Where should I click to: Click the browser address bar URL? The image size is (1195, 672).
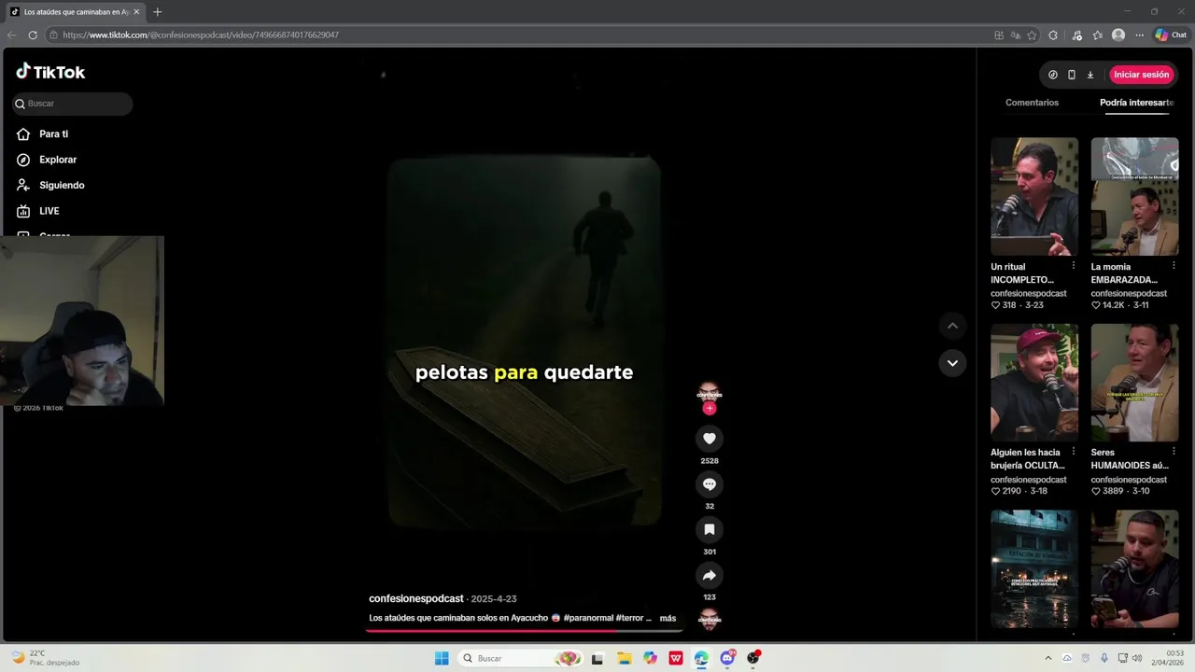(201, 35)
